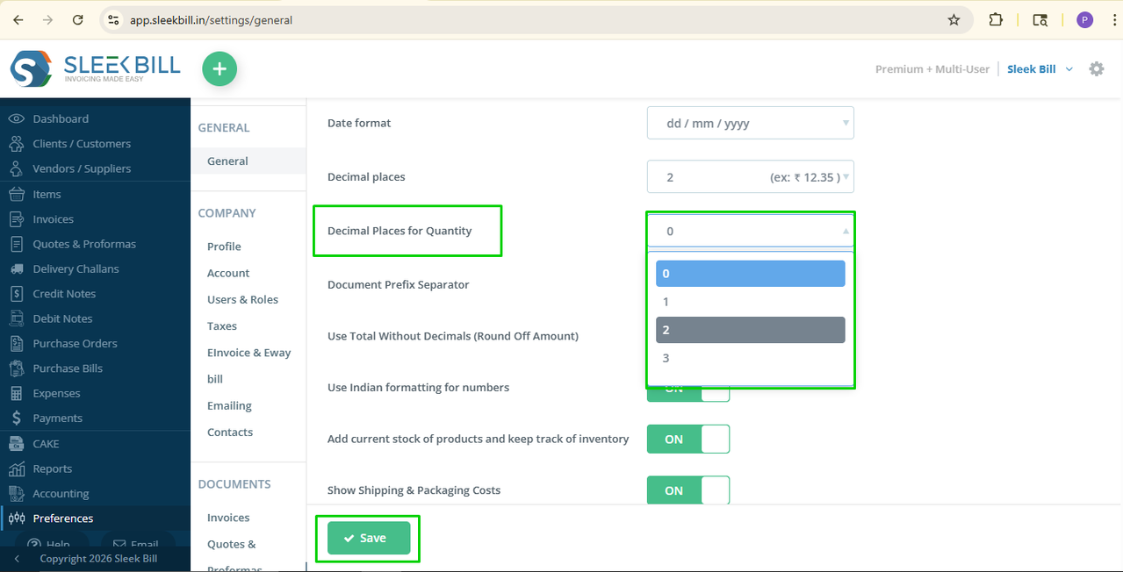Click the Document Prefix Separator label

point(398,284)
